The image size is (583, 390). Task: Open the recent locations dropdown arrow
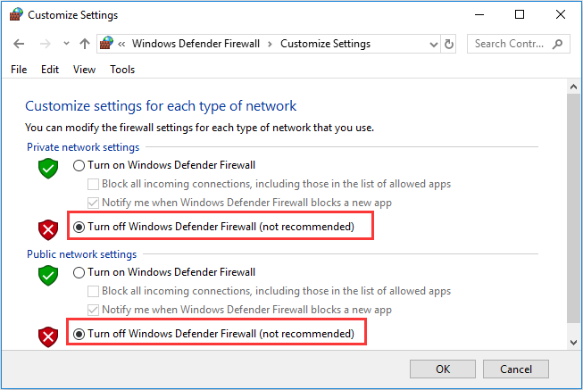[x=66, y=44]
